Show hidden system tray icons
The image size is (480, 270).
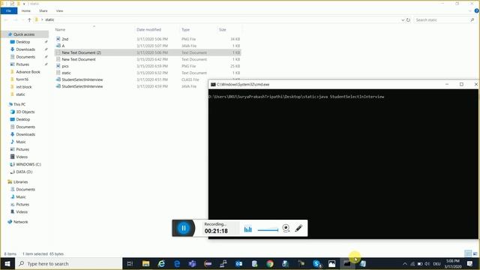coord(405,263)
